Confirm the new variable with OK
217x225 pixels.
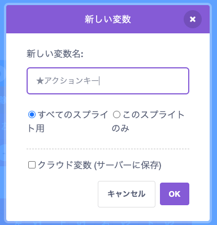[x=175, y=194]
